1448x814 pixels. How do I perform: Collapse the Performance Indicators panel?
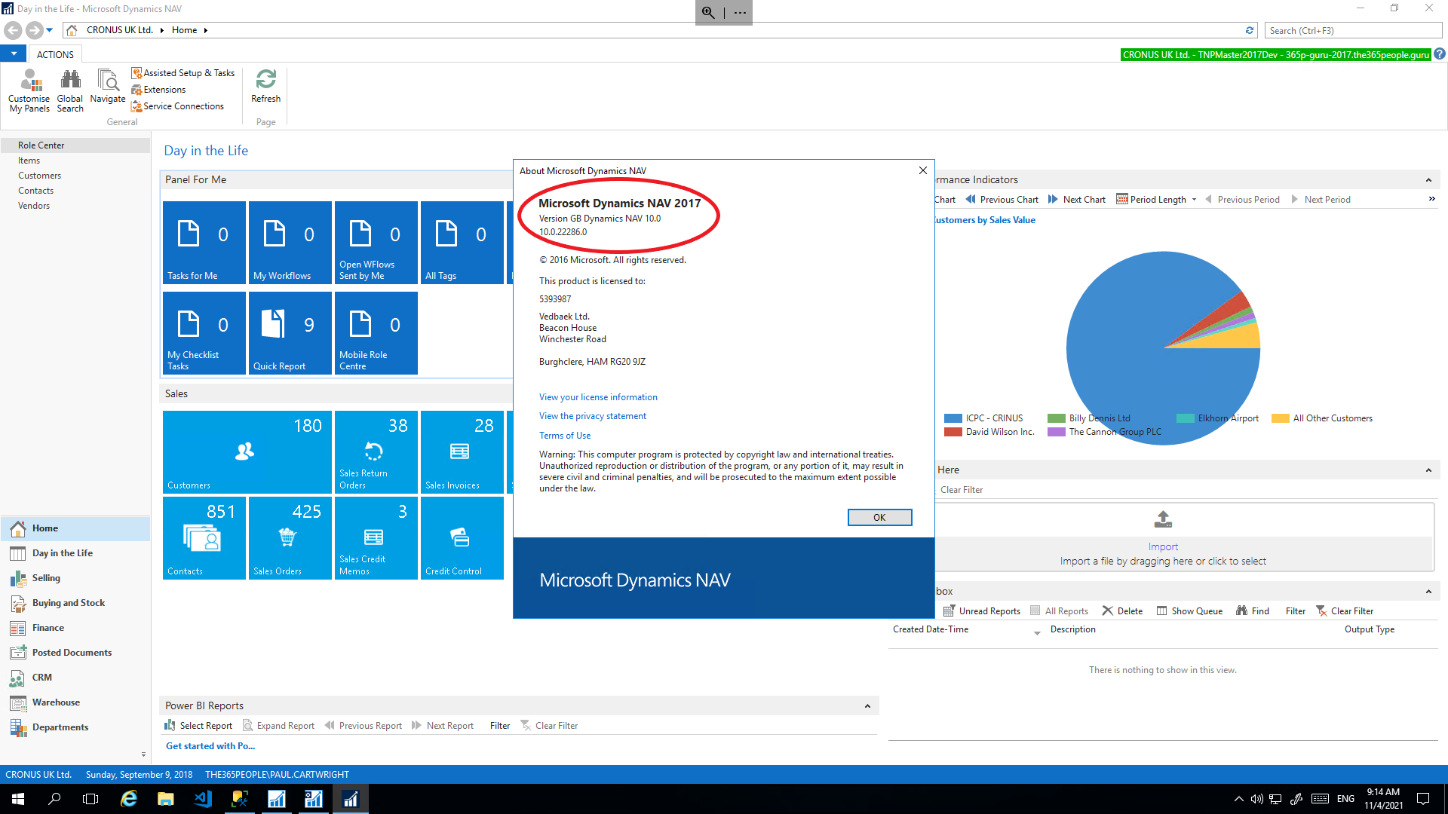coord(1428,179)
